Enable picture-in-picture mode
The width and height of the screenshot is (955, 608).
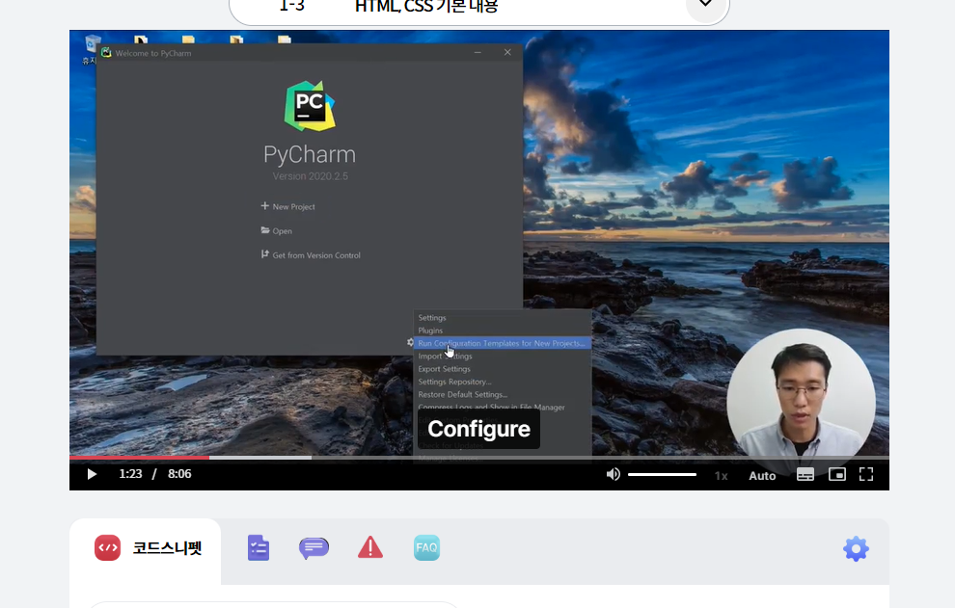(836, 474)
